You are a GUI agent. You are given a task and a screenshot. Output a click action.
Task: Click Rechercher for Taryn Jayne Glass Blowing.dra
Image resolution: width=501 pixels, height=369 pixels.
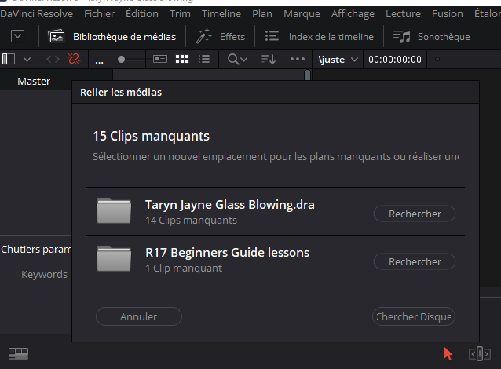[x=415, y=214]
